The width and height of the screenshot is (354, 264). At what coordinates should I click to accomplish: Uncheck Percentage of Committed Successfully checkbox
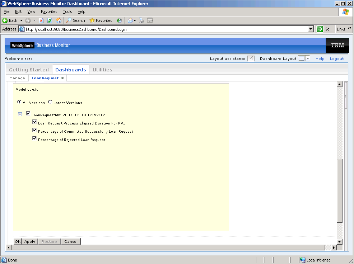pyautogui.click(x=34, y=130)
